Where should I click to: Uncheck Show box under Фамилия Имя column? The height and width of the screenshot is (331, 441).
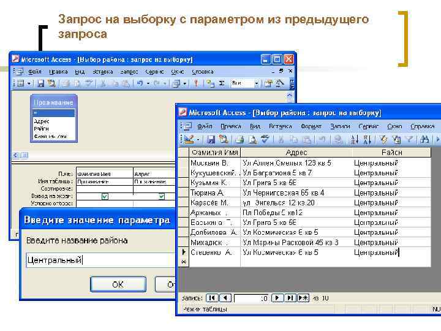click(x=105, y=196)
